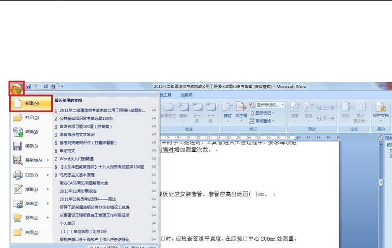Choose 打开(O) from the Office menu

(x=31, y=118)
